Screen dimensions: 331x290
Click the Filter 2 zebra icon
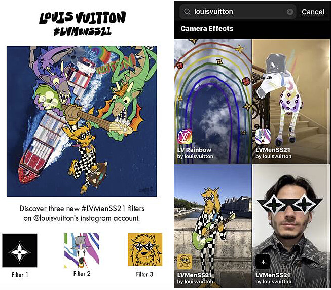(x=82, y=250)
